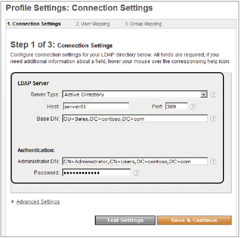
Task: Click into the Port field showing 389
Action: pos(177,107)
